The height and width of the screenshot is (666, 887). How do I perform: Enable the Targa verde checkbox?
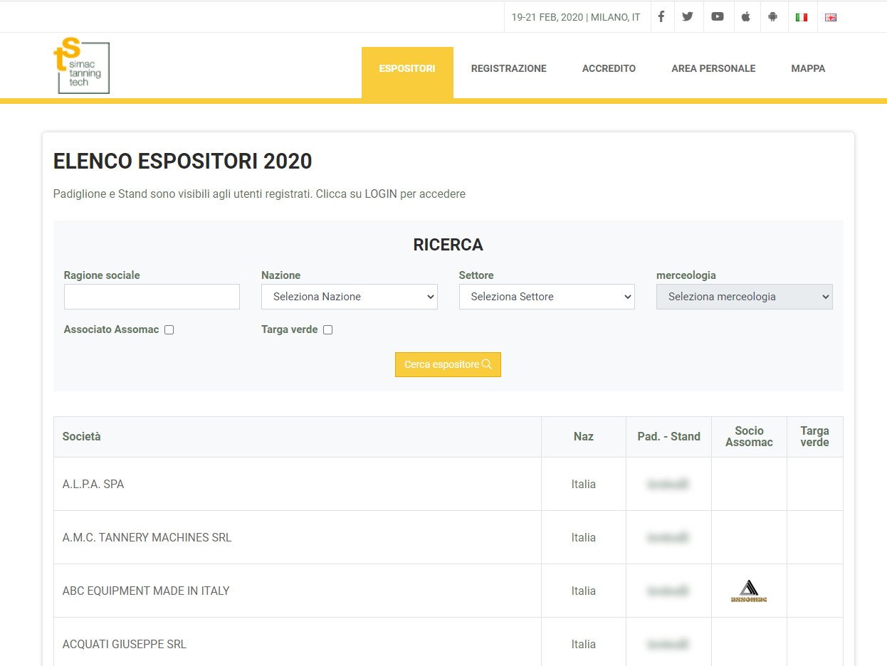pos(328,329)
